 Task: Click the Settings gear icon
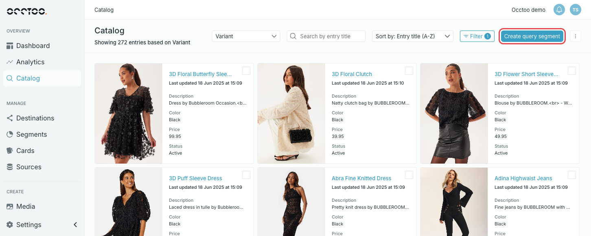[10, 225]
